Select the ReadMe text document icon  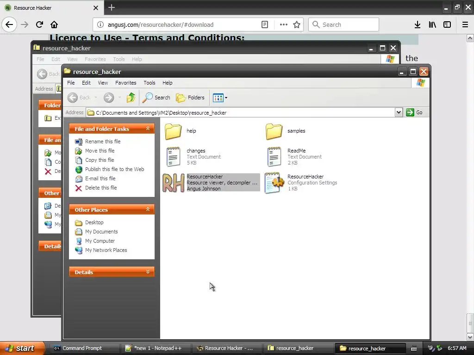(274, 156)
